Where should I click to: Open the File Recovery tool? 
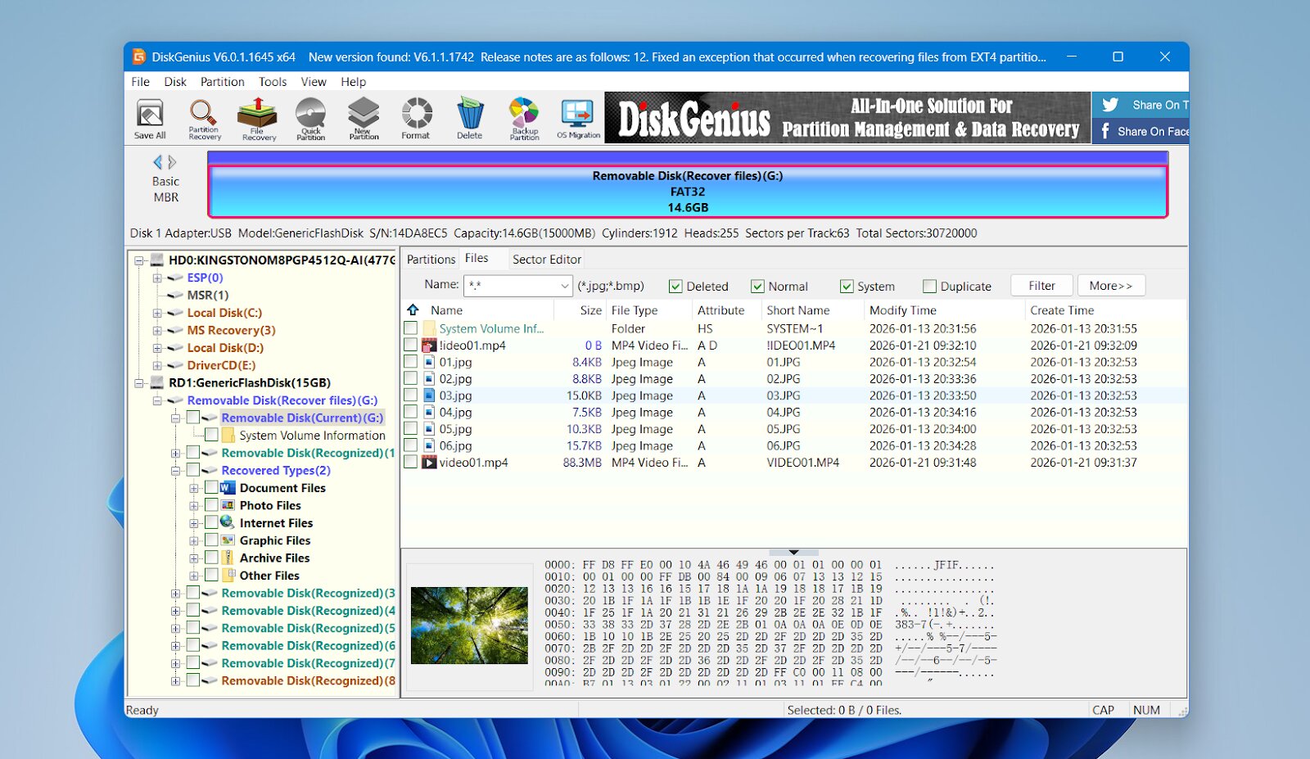tap(257, 117)
